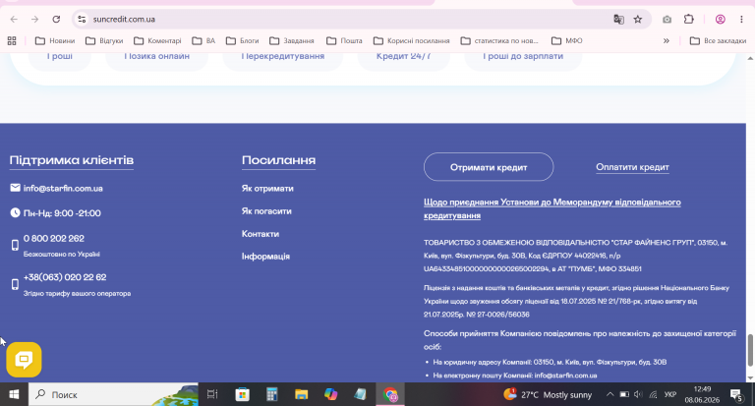Open the notepad-like app in taskbar

360,394
